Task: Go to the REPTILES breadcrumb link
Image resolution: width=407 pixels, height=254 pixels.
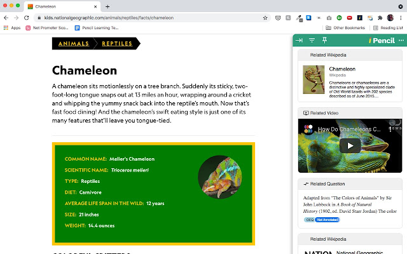Action: 117,44
